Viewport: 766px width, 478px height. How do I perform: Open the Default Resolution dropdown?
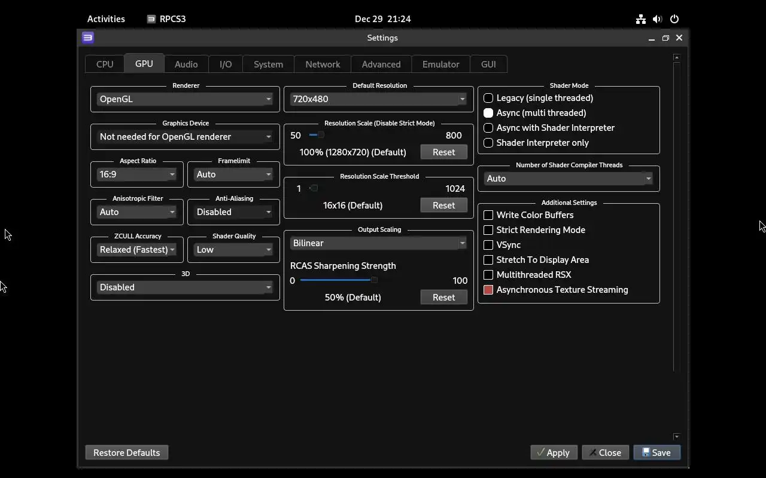pos(378,99)
